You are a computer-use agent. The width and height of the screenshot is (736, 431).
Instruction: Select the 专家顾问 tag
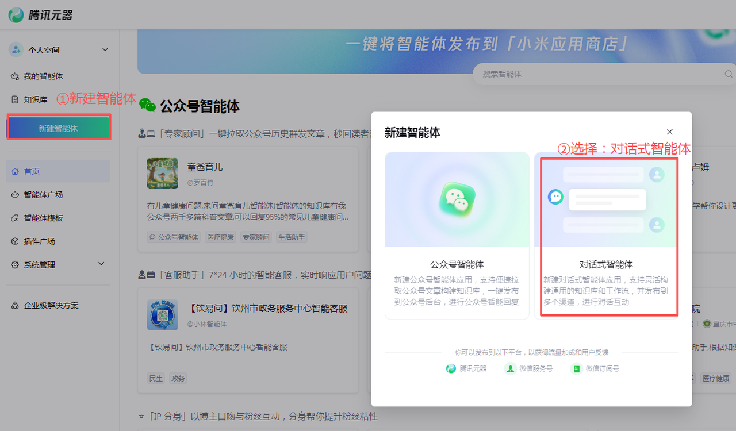[256, 237]
